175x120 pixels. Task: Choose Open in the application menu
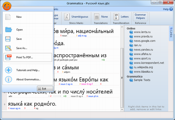pyautogui.click(x=28, y=30)
